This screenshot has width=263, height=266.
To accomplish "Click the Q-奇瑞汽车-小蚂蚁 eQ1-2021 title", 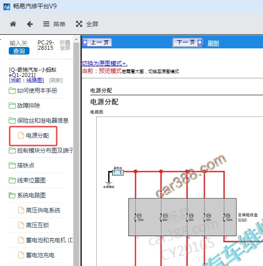I will pyautogui.click(x=33, y=72).
